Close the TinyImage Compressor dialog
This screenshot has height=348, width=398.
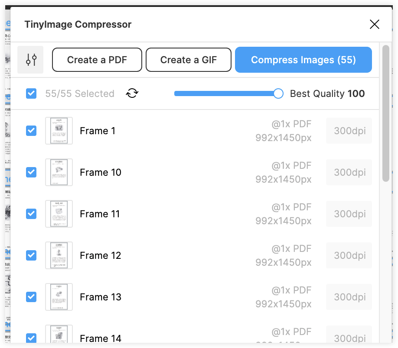click(x=375, y=24)
